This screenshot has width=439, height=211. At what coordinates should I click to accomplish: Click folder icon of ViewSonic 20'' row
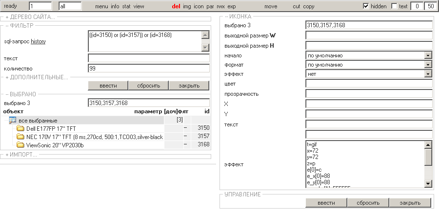click(x=20, y=144)
